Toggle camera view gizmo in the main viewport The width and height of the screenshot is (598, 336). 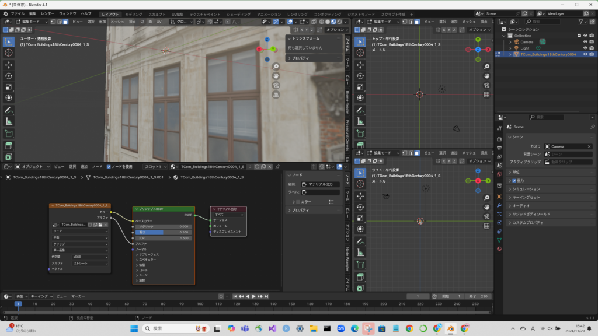[276, 85]
